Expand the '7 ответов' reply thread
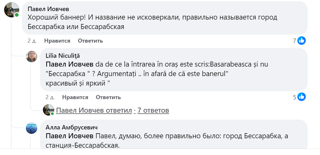This screenshot has width=320, height=155. [153, 110]
